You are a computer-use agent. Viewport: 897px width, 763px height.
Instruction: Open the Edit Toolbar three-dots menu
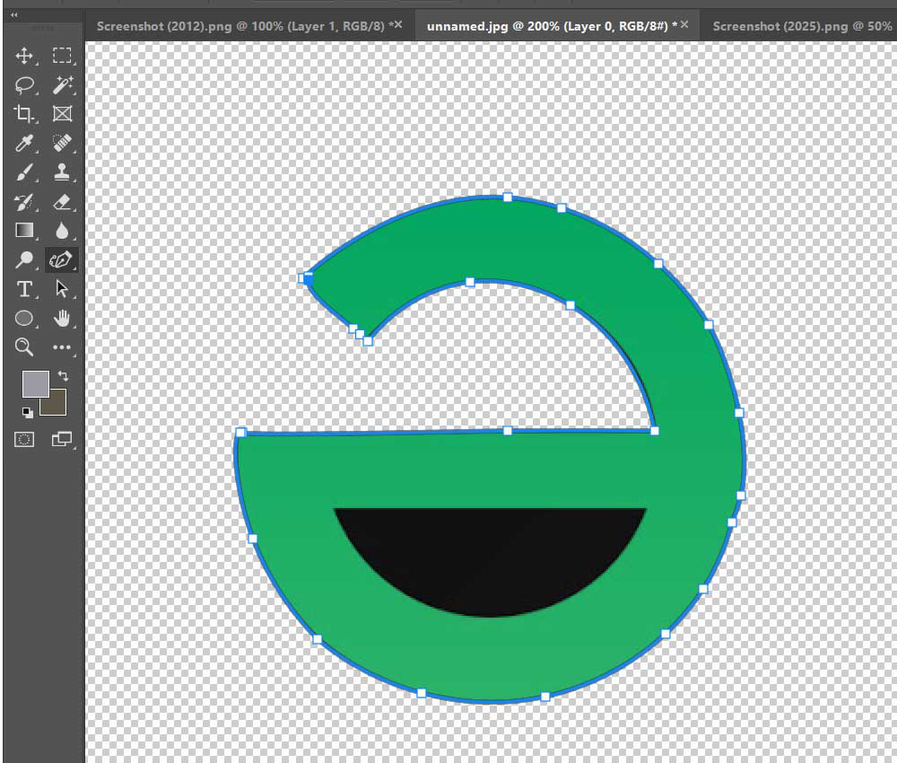[x=62, y=347]
